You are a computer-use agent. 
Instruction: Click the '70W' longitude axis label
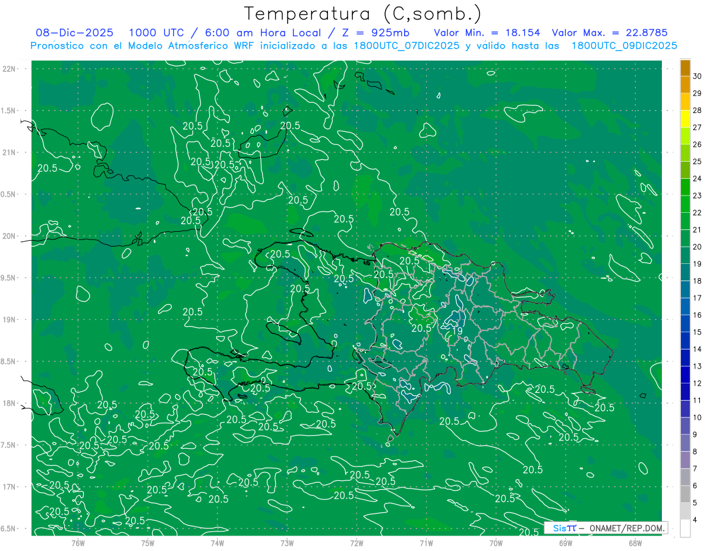[496, 543]
